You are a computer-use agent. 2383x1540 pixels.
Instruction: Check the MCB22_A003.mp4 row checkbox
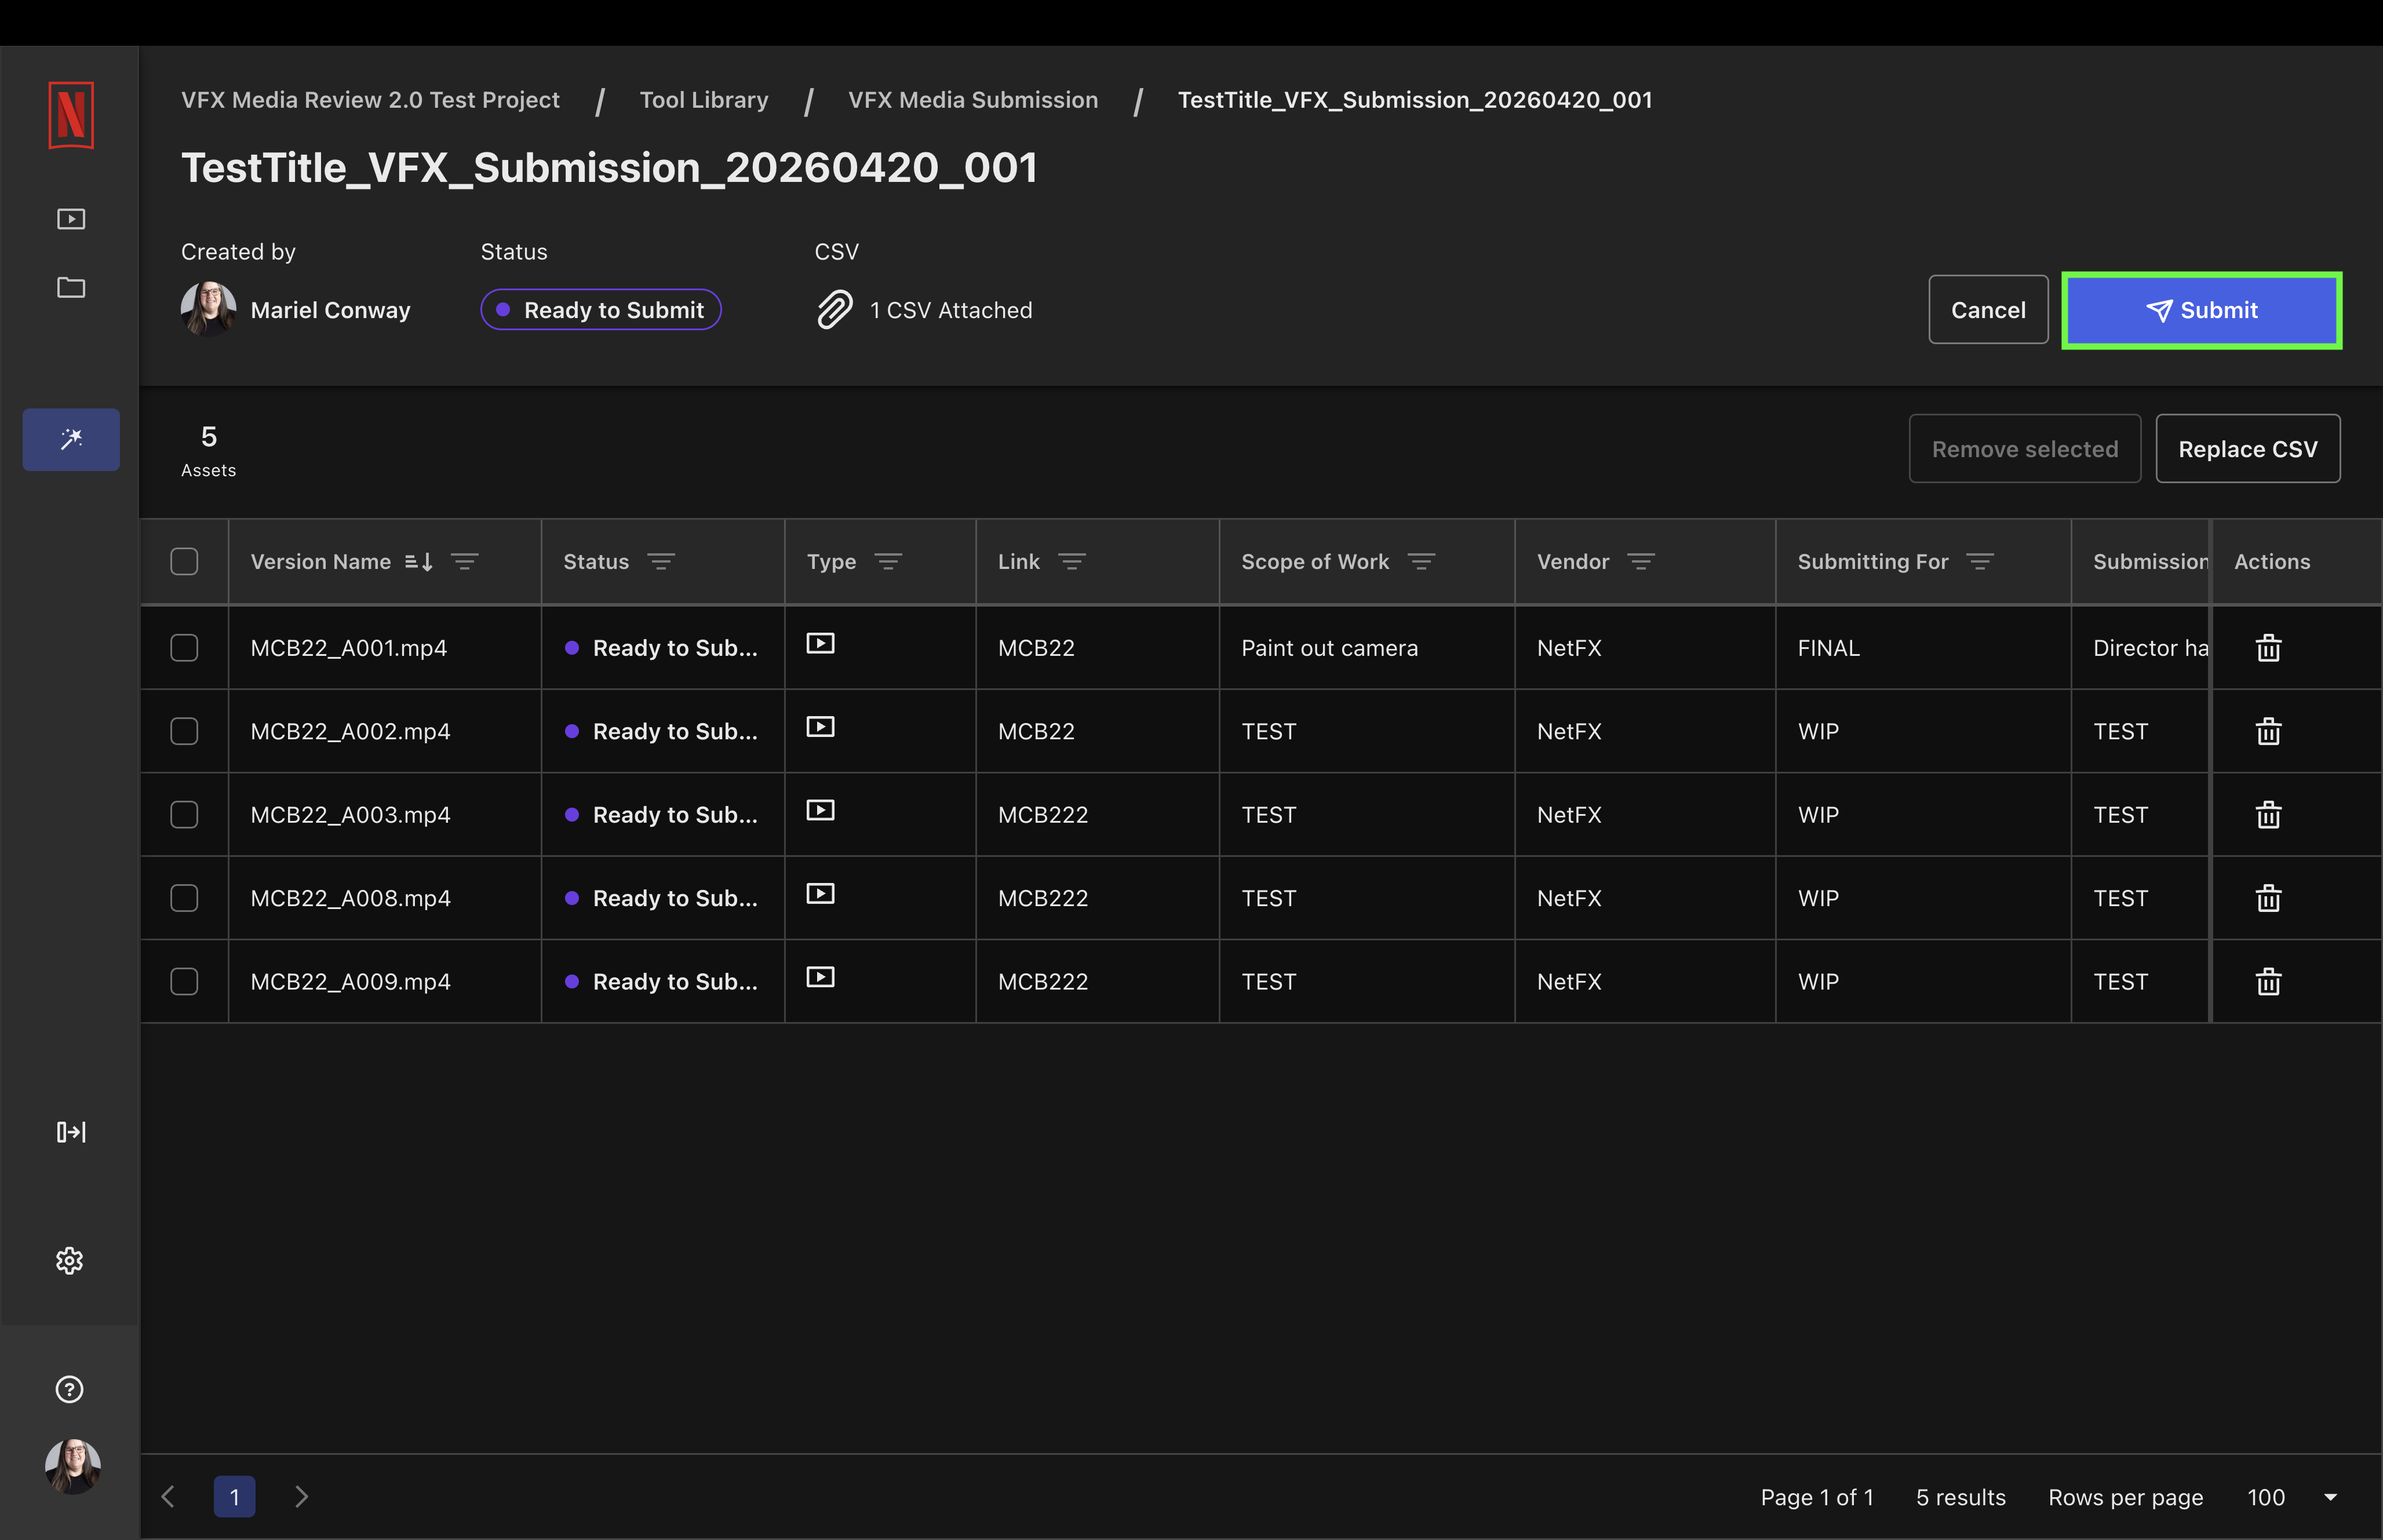(x=184, y=815)
